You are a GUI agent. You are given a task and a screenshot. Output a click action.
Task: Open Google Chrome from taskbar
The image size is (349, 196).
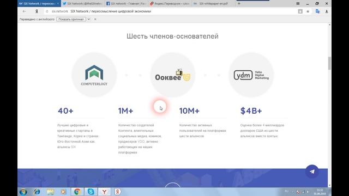[77, 192]
